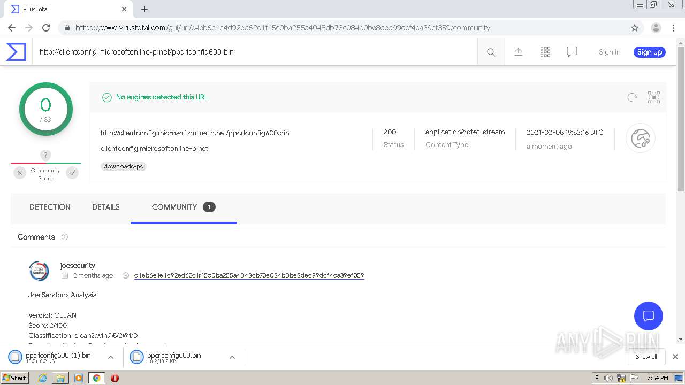Click the Comments info icon
This screenshot has width=685, height=385.
coord(65,237)
